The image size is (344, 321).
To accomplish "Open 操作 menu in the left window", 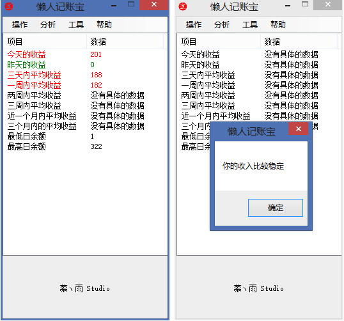I will pyautogui.click(x=20, y=24).
